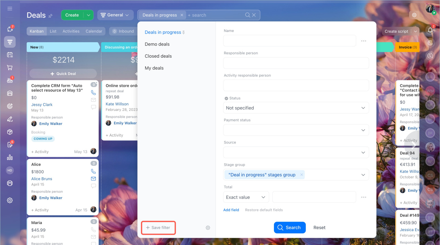Viewport: 440px width, 245px height.
Task: Focus the Responsible person input field
Action: tap(296, 63)
